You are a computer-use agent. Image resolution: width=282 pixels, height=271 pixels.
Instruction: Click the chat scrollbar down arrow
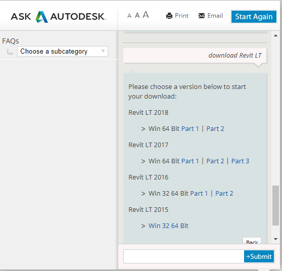[x=275, y=239]
